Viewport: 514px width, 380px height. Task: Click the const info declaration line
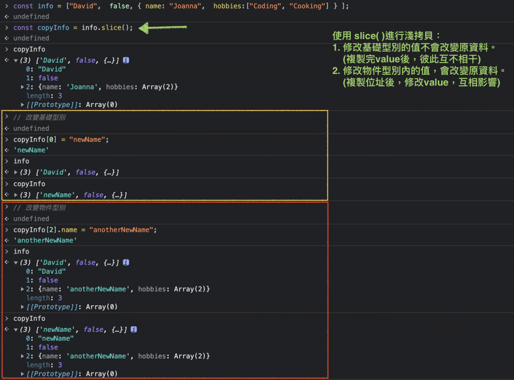click(181, 6)
